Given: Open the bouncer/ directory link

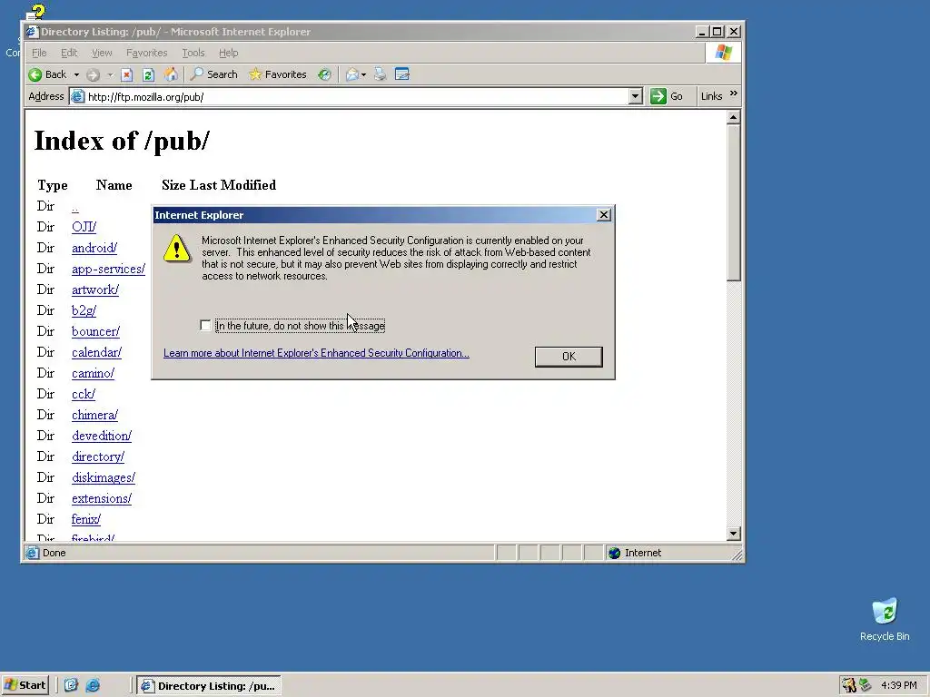Looking at the screenshot, I should (x=95, y=331).
